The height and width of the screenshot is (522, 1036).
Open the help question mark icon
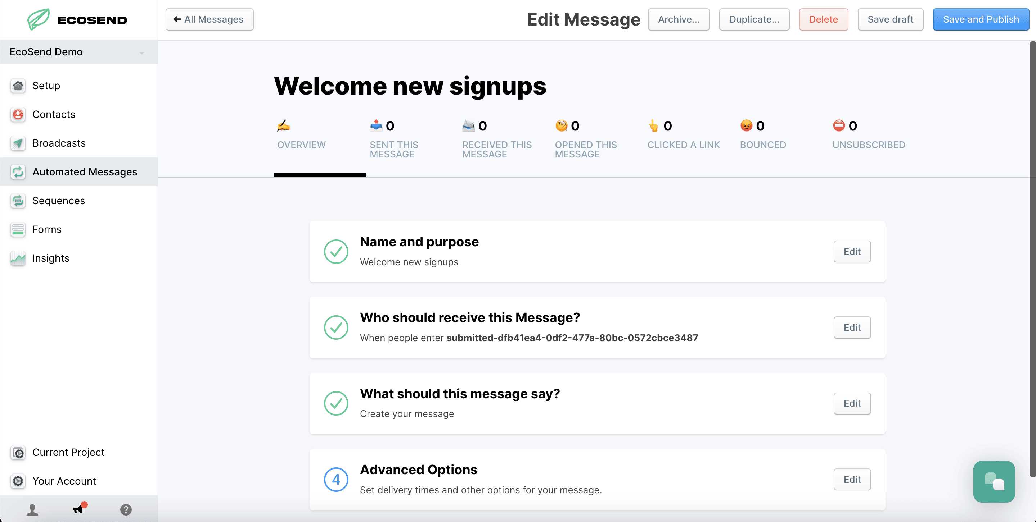(126, 509)
